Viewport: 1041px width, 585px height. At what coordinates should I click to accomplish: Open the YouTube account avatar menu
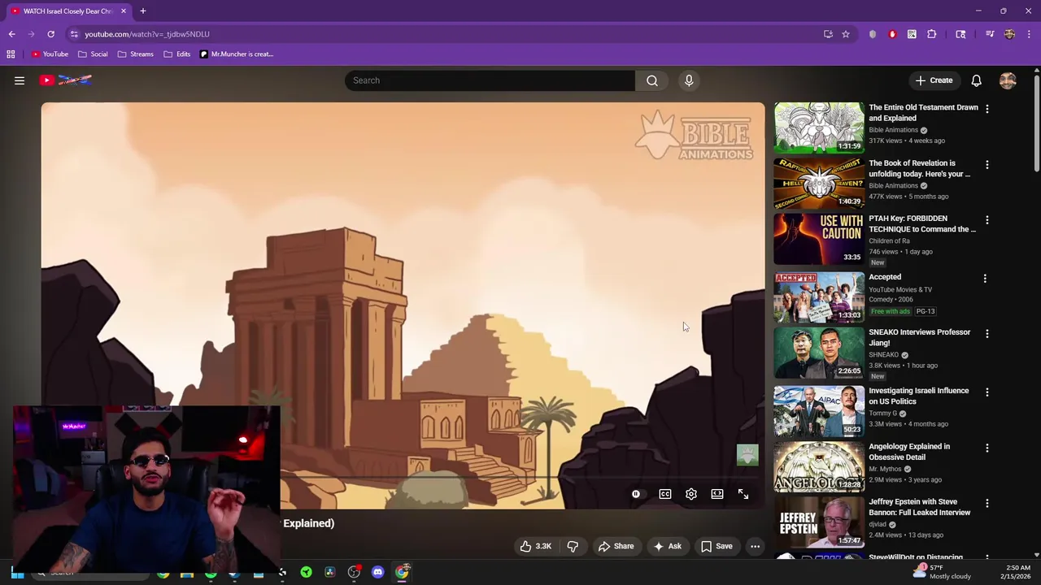[x=1008, y=80]
